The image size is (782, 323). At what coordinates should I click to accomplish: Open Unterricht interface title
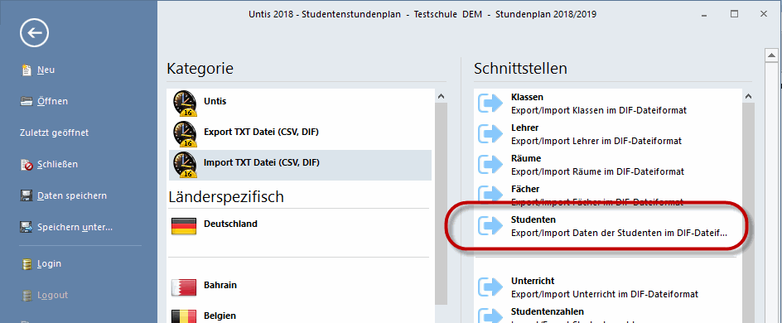(x=533, y=281)
